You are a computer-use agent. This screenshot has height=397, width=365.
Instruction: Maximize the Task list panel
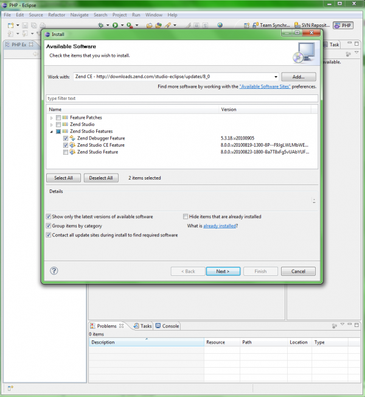(x=356, y=44)
